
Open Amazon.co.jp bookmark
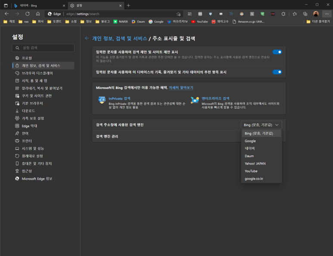249,21
